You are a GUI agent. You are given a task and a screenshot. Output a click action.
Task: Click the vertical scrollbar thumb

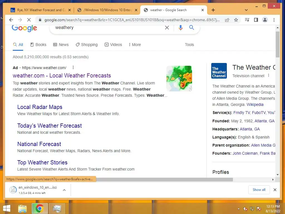coord(277,44)
